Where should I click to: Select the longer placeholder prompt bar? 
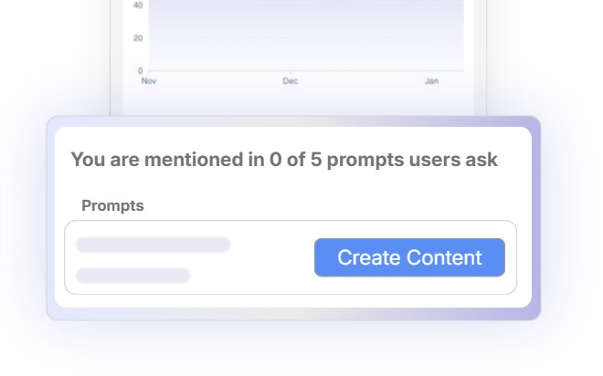(153, 245)
